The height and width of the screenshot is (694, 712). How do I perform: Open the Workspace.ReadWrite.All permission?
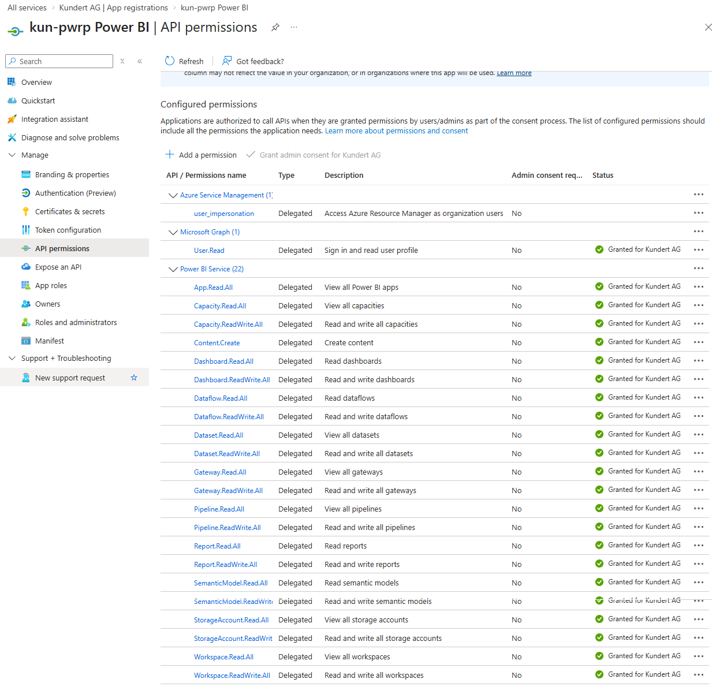(x=232, y=676)
